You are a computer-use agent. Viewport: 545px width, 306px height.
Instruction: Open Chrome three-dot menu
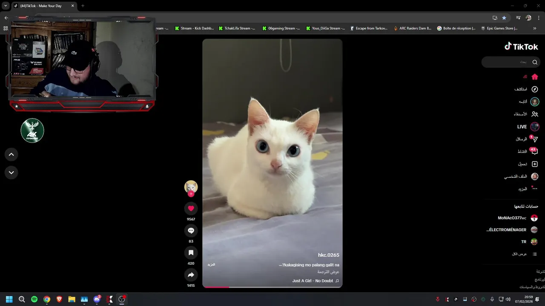(538, 18)
